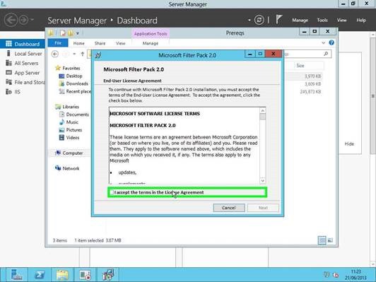Open PowerShell from the taskbar
The width and height of the screenshot is (376, 282).
tap(40, 274)
